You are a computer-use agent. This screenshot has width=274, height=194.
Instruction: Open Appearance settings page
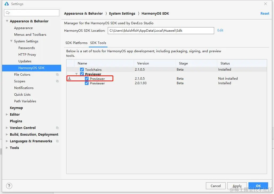(x=23, y=28)
